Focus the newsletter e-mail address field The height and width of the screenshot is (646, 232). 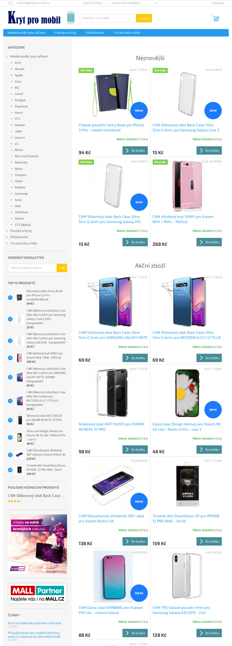pyautogui.click(x=32, y=268)
